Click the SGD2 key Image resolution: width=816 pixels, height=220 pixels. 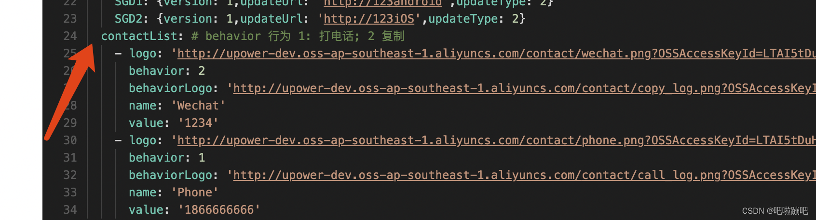point(129,19)
